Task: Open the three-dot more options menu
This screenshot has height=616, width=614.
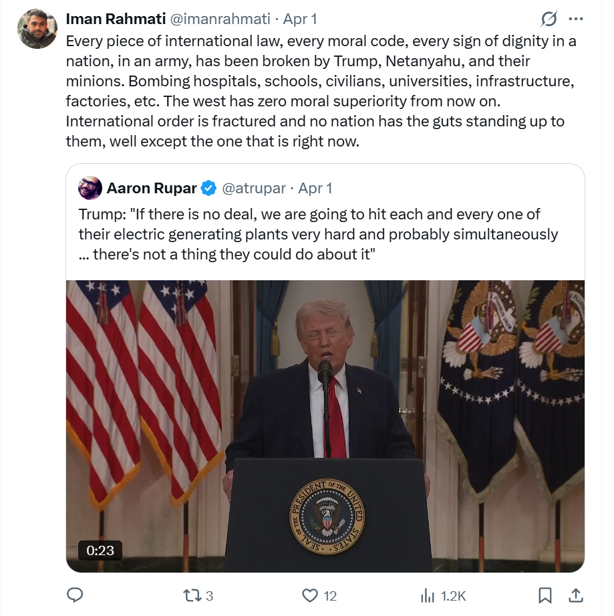Action: [x=575, y=19]
